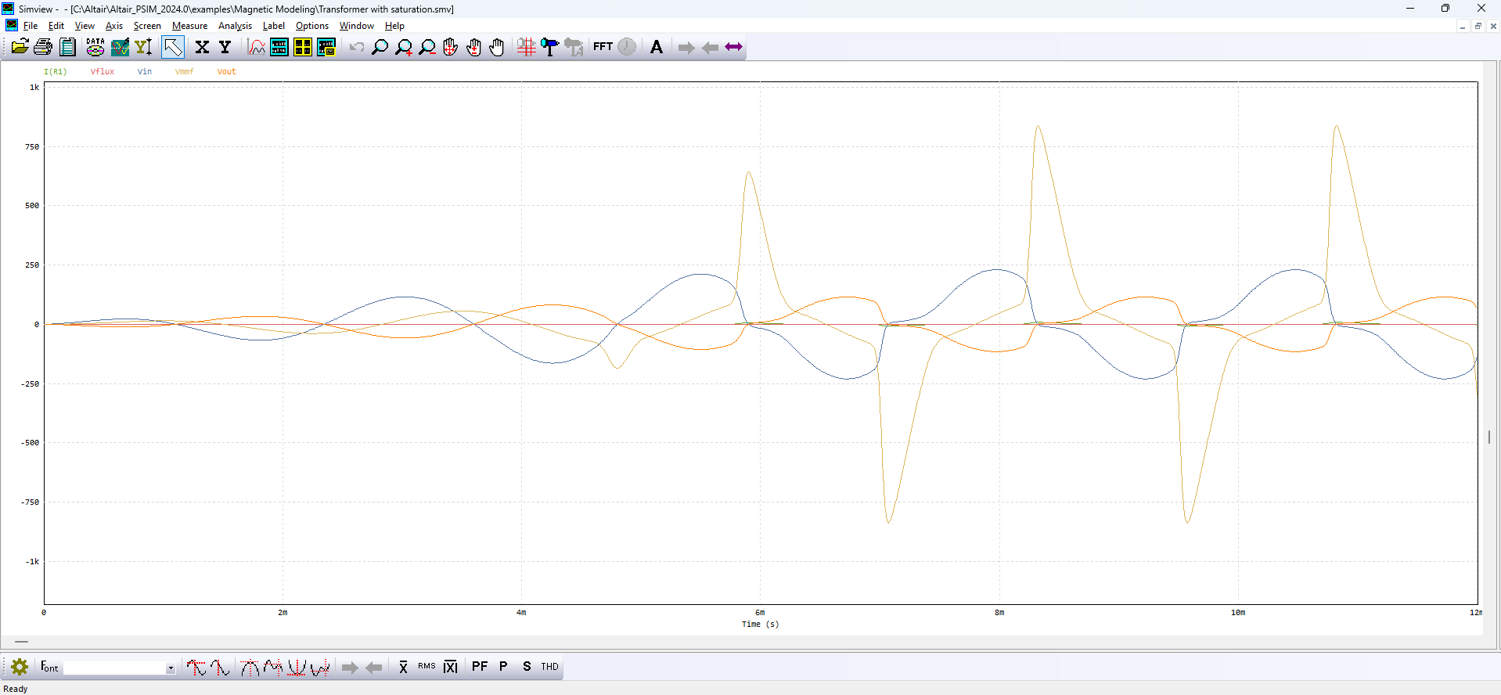Click the grey left arrow in measure toolbar
The image size is (1501, 695).
tap(374, 668)
